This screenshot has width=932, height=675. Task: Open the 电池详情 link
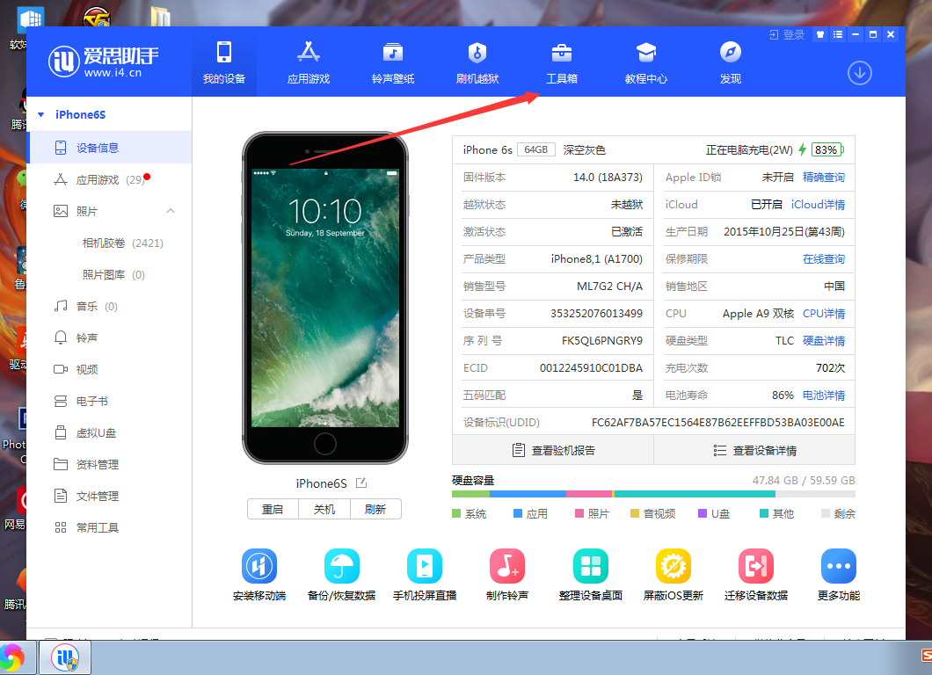(x=823, y=396)
